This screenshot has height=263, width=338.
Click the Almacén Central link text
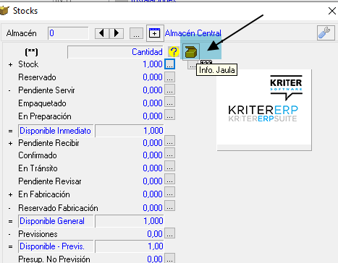click(x=193, y=33)
